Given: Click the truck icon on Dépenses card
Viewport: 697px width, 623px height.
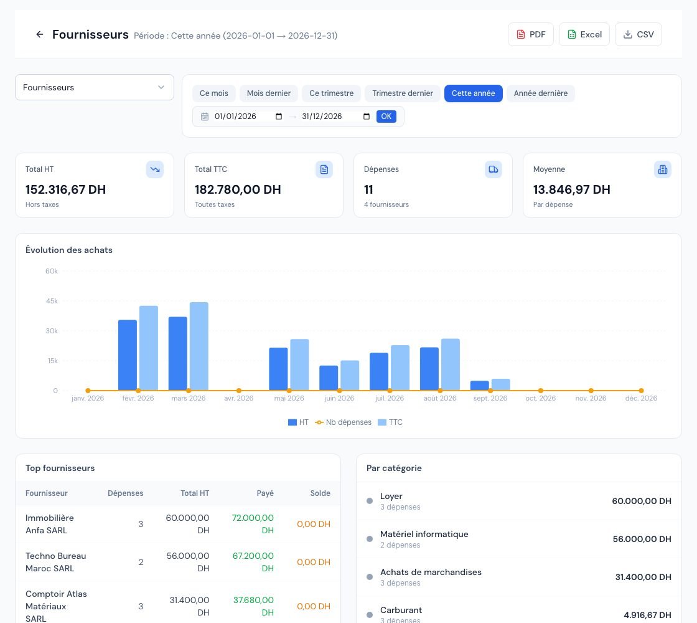Looking at the screenshot, I should point(494,169).
